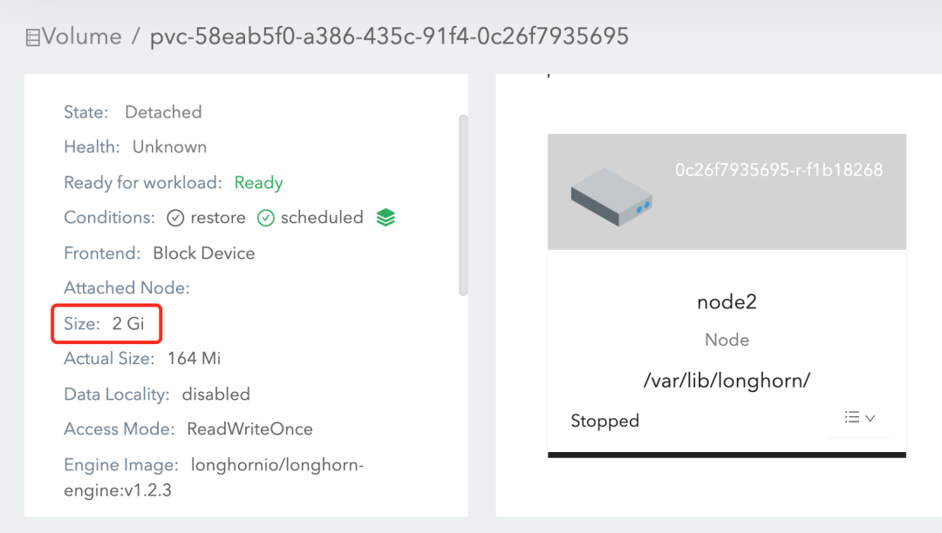Click the green scheduled condition check icon
This screenshot has height=533, width=942.
coord(265,217)
